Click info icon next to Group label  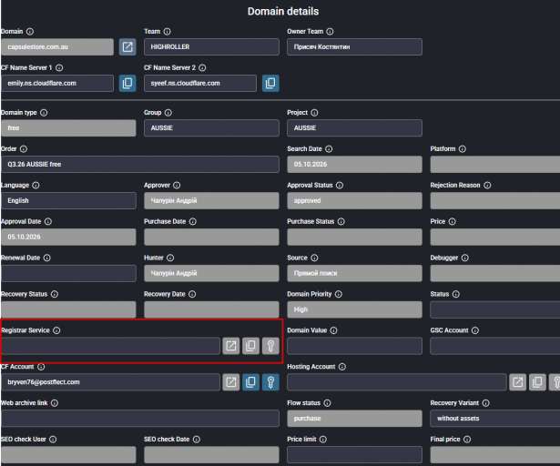(x=168, y=113)
